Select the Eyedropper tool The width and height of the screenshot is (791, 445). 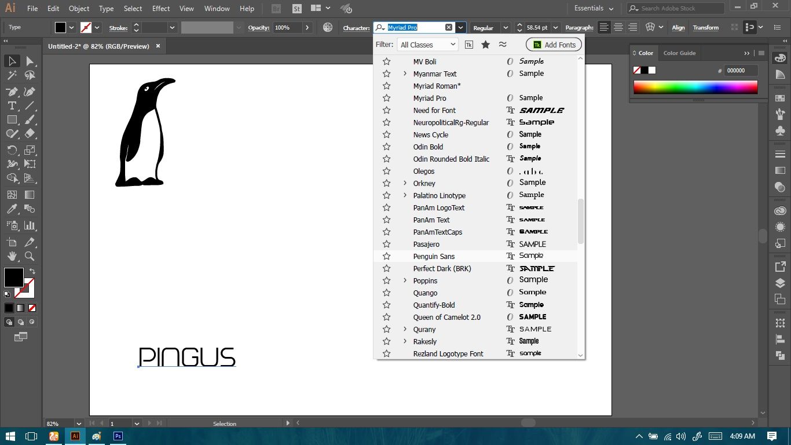pyautogui.click(x=12, y=209)
